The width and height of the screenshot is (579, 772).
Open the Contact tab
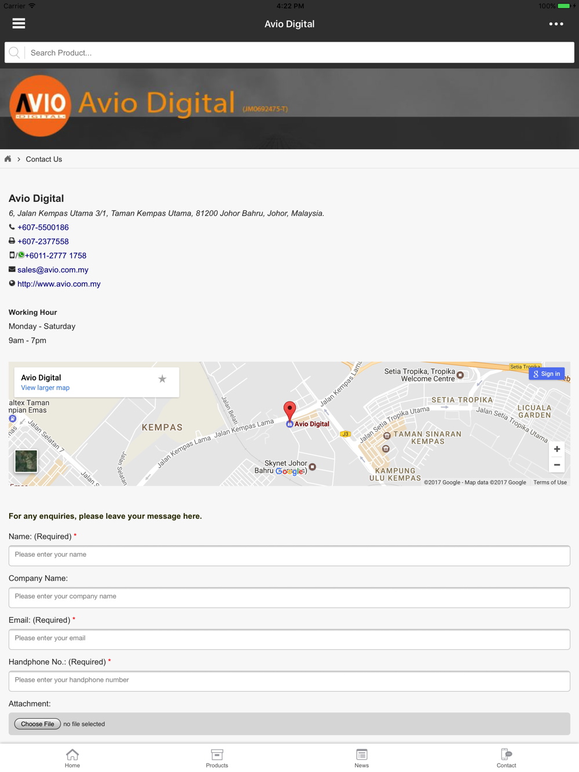(507, 758)
